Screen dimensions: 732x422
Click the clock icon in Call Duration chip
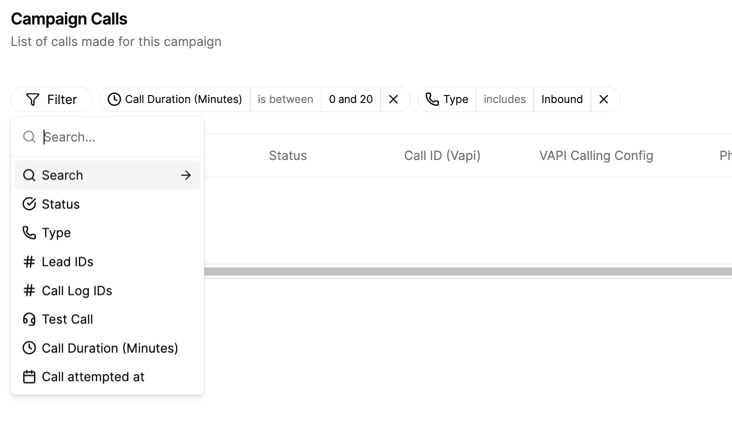[x=114, y=99]
